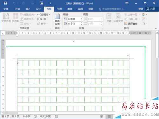Open the 纸张大小 (Paper Size) dropdown
This screenshot has width=159, height=119.
[28, 19]
